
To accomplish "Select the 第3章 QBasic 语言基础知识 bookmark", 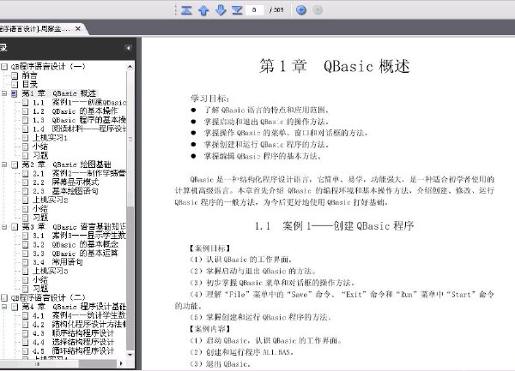I will [x=74, y=226].
